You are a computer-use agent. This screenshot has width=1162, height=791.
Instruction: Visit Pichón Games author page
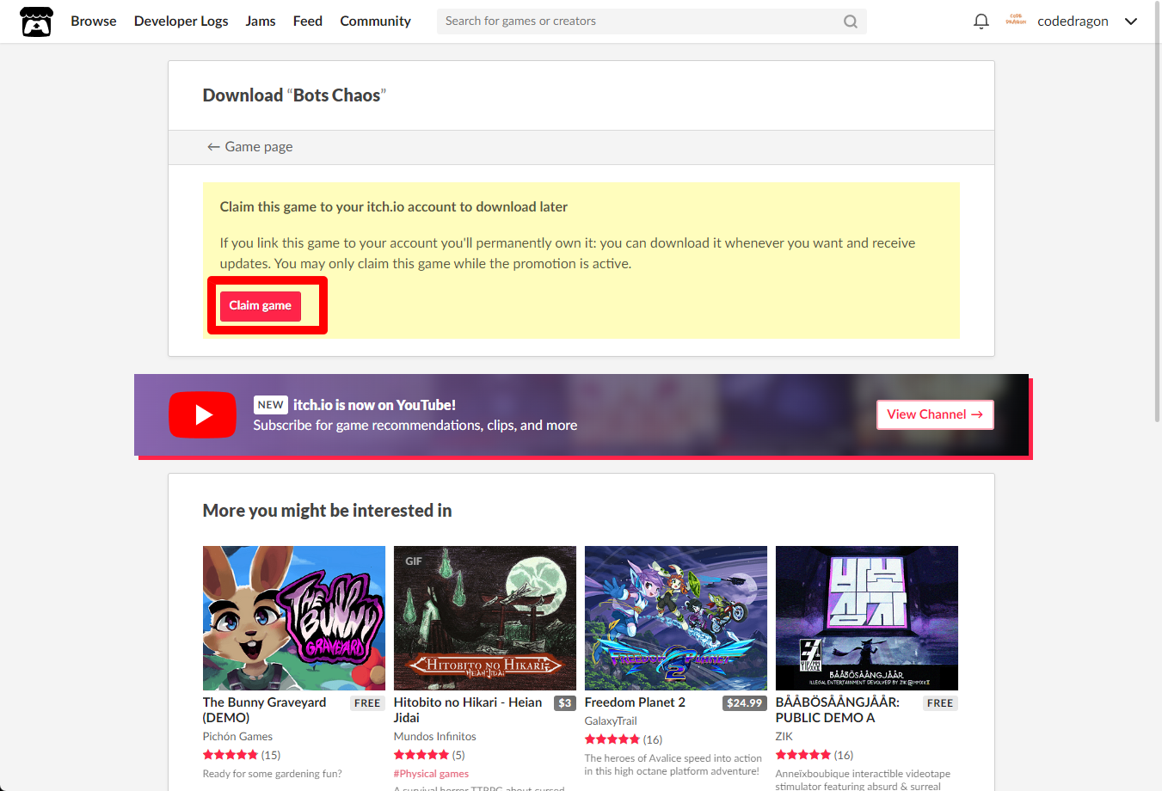pyautogui.click(x=237, y=737)
